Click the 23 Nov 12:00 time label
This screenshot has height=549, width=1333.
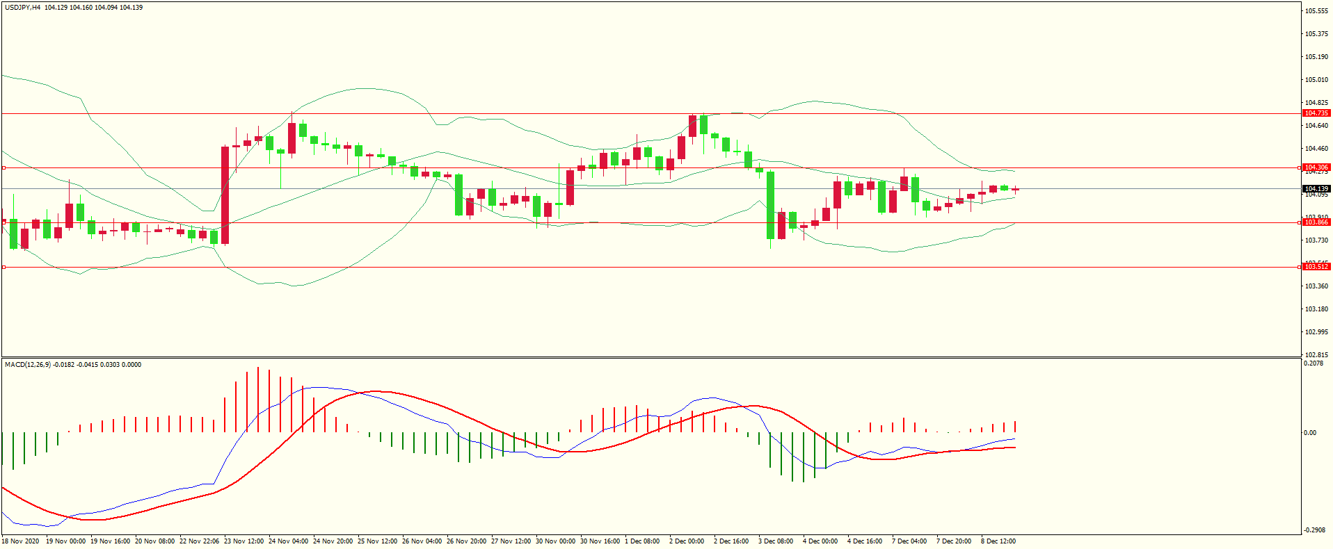pyautogui.click(x=244, y=541)
